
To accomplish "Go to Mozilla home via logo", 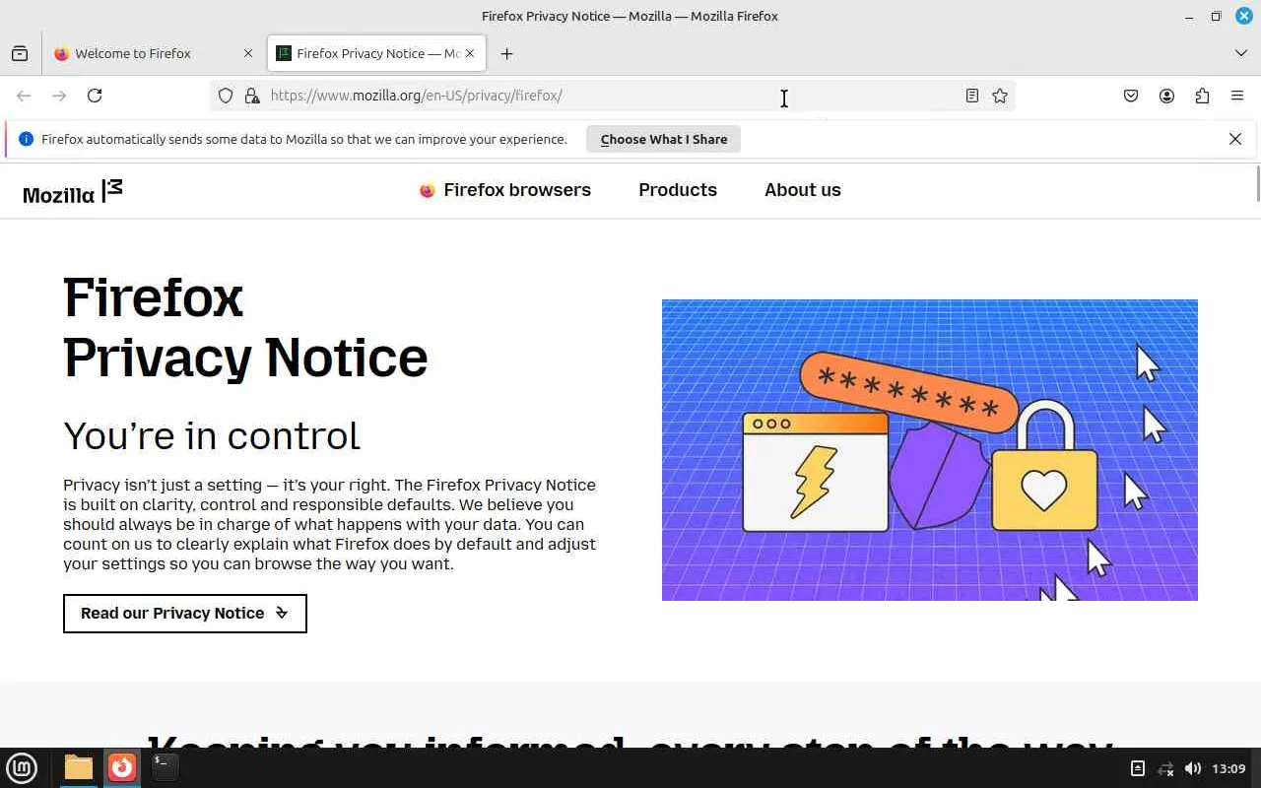I will click(x=73, y=192).
